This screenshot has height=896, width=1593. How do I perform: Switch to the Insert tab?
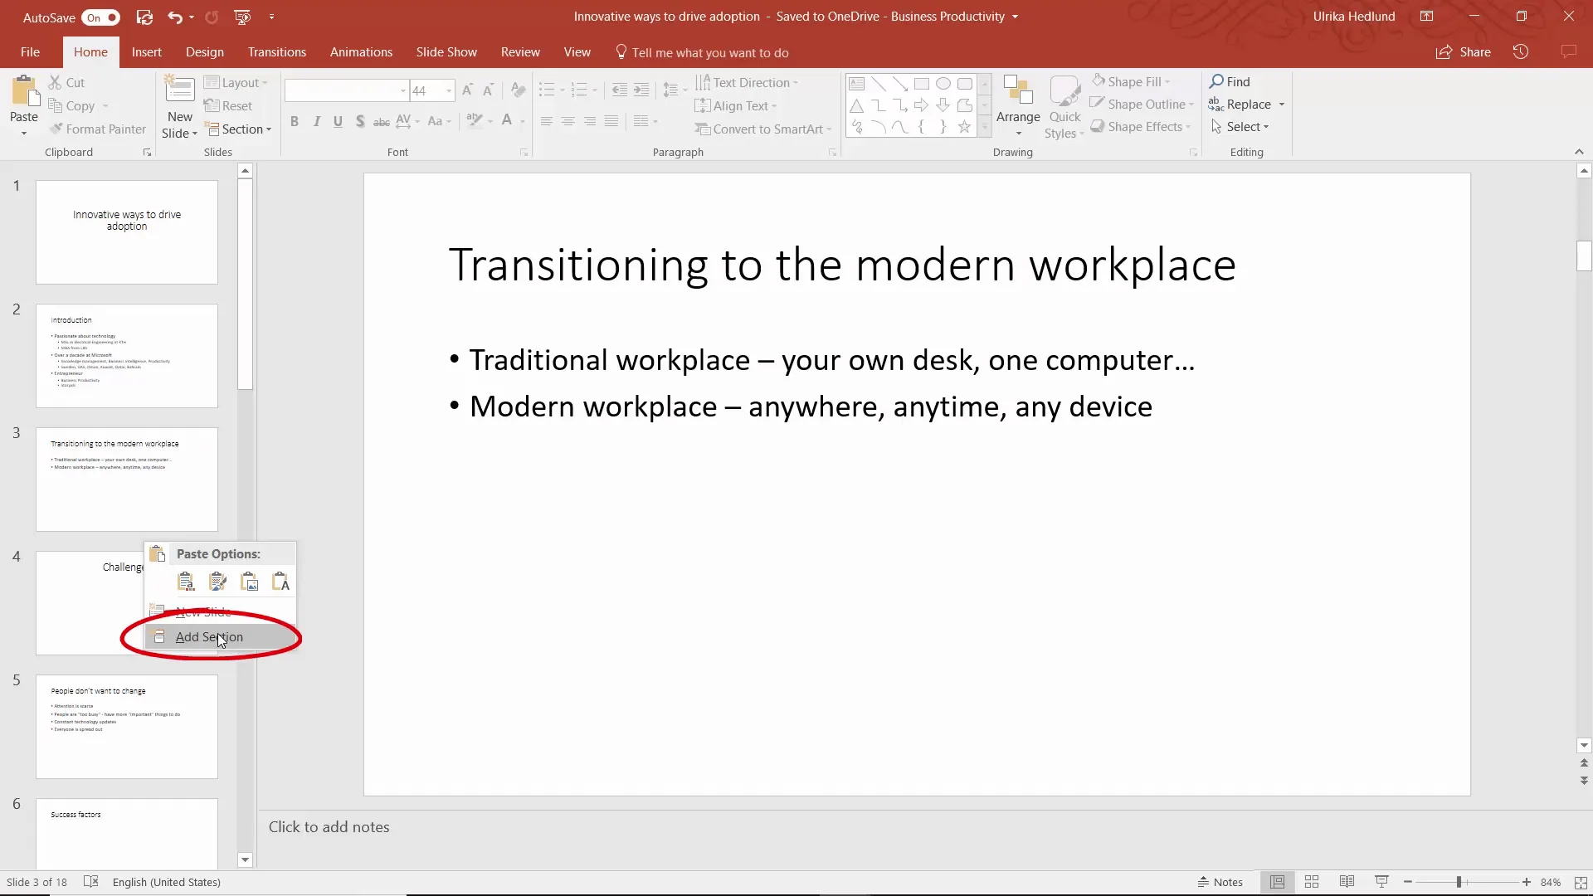point(146,51)
